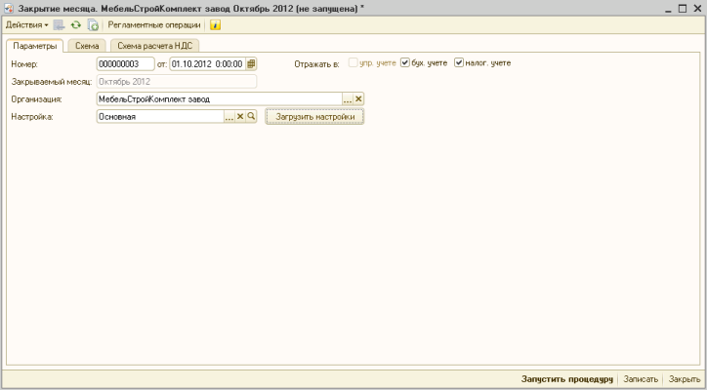Open the calendar picker beside the date
This screenshot has width=707, height=390.
[251, 63]
